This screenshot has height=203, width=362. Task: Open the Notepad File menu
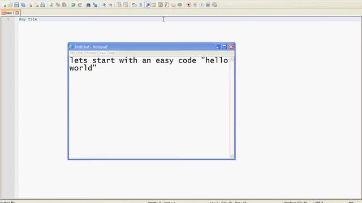72,53
